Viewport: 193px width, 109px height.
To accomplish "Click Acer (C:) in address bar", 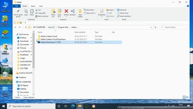I will pyautogui.click(x=52, y=27).
